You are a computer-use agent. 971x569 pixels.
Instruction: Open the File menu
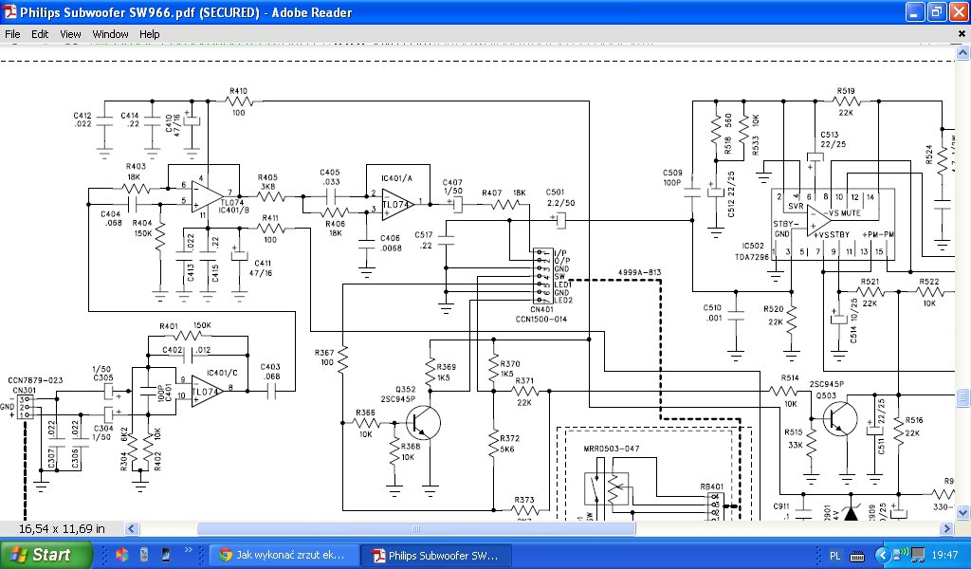(x=12, y=34)
